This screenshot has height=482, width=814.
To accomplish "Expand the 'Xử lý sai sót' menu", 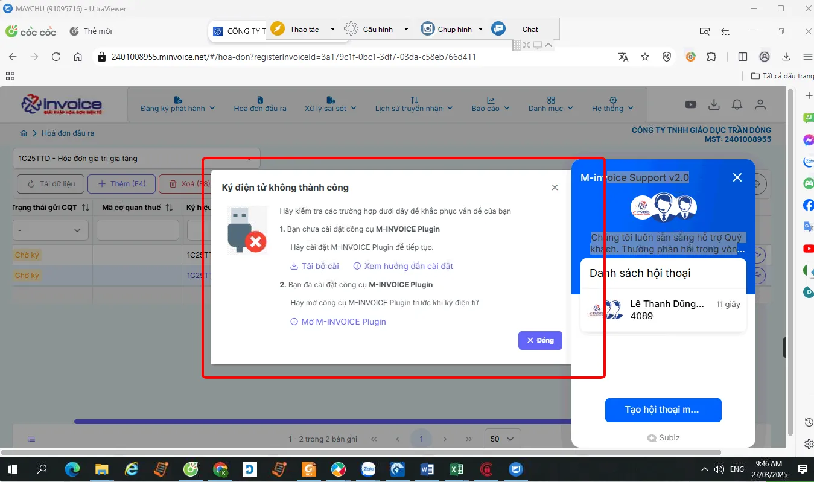I will (330, 104).
